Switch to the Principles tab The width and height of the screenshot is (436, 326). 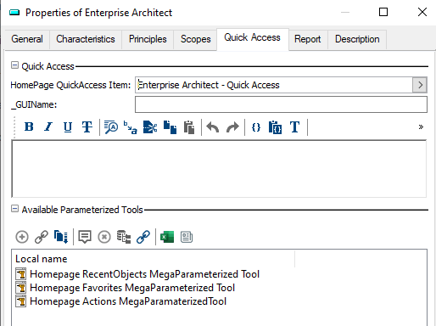(148, 39)
